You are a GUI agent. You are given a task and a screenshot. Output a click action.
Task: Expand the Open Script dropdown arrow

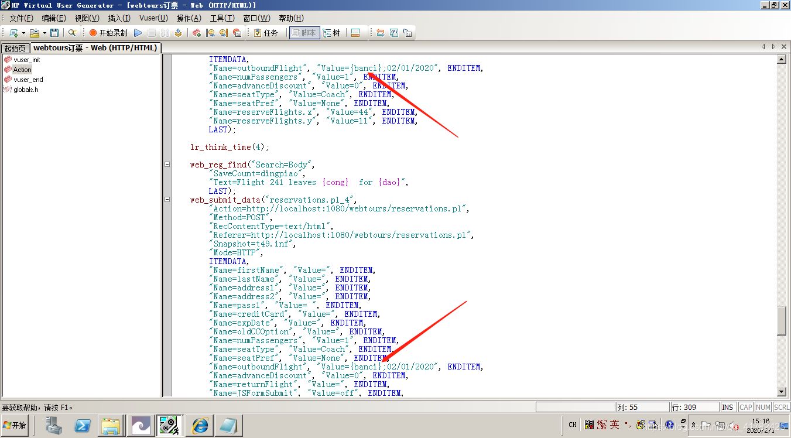44,33
